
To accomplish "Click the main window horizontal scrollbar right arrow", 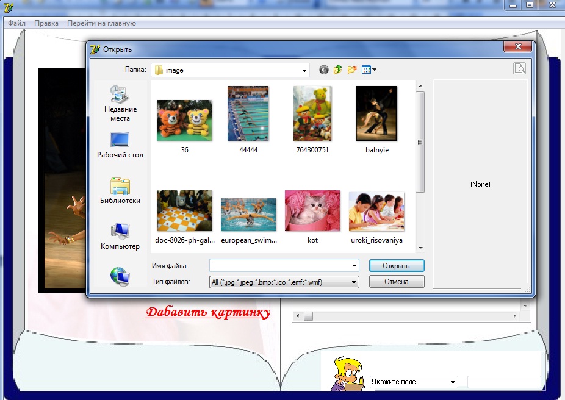I will click(x=514, y=316).
